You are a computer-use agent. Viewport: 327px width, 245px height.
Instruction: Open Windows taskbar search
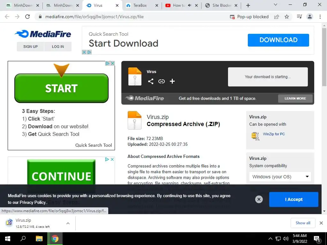tap(23, 239)
